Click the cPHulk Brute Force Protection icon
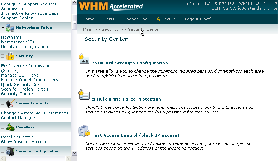Screen dimensions: 278x161 pos(84,95)
